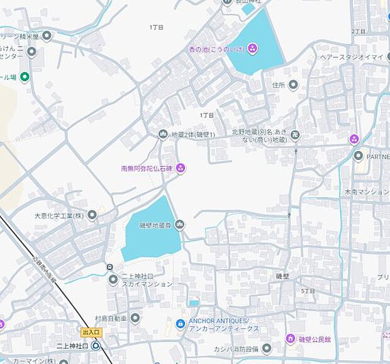Click the 精米屋 place pin
The height and width of the screenshot is (364, 390).
tap(47, 36)
